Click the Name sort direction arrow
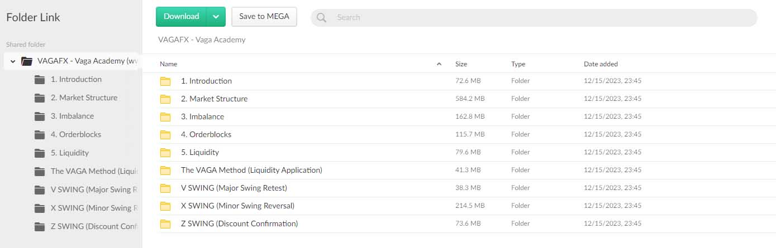The height and width of the screenshot is (248, 776). (439, 64)
